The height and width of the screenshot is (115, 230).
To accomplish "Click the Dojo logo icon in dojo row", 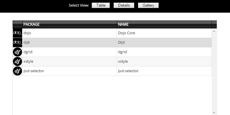I will pos(18,33).
